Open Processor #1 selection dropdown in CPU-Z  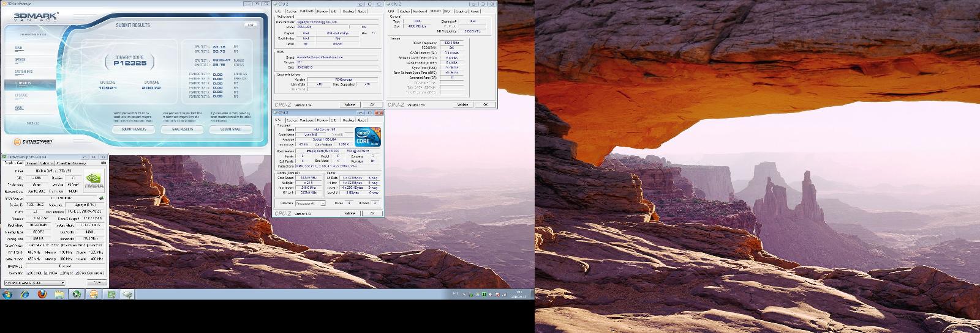pos(311,203)
